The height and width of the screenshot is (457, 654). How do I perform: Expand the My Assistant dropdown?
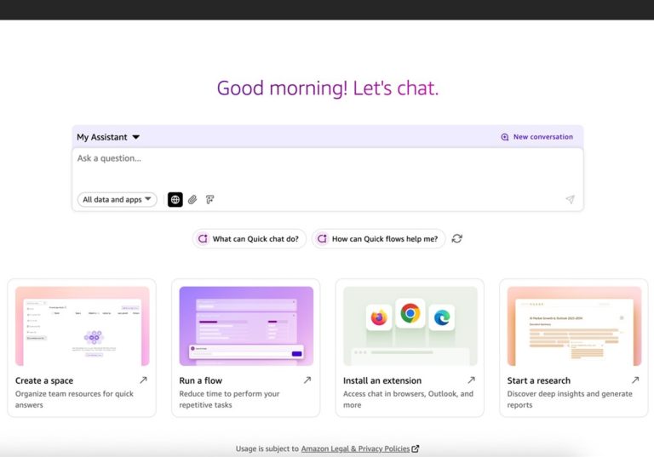pyautogui.click(x=108, y=137)
